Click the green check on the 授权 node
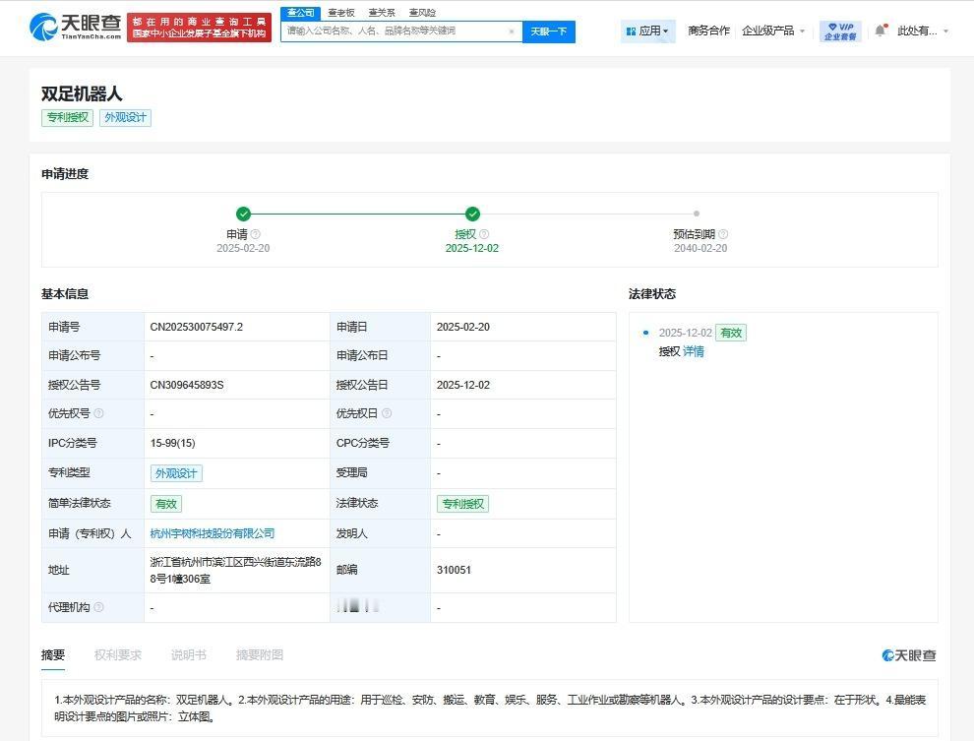The height and width of the screenshot is (741, 974). [473, 213]
